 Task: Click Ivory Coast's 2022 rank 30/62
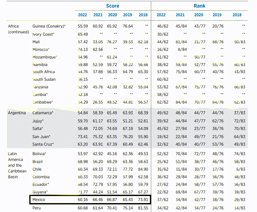(x=163, y=34)
